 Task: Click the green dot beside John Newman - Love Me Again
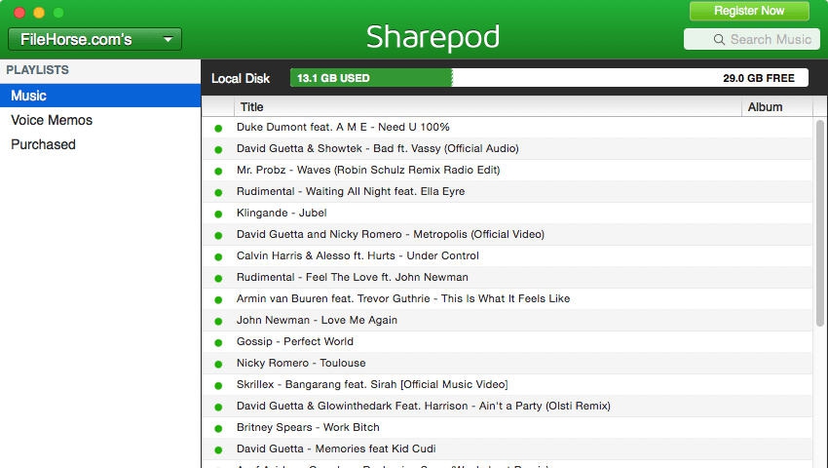(x=218, y=321)
